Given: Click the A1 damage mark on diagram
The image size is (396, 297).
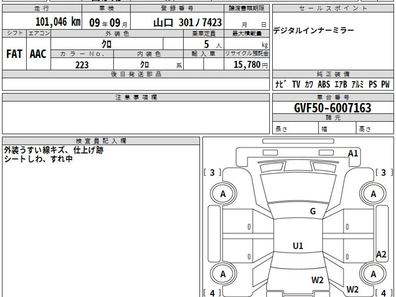Looking at the screenshot, I should [x=353, y=153].
